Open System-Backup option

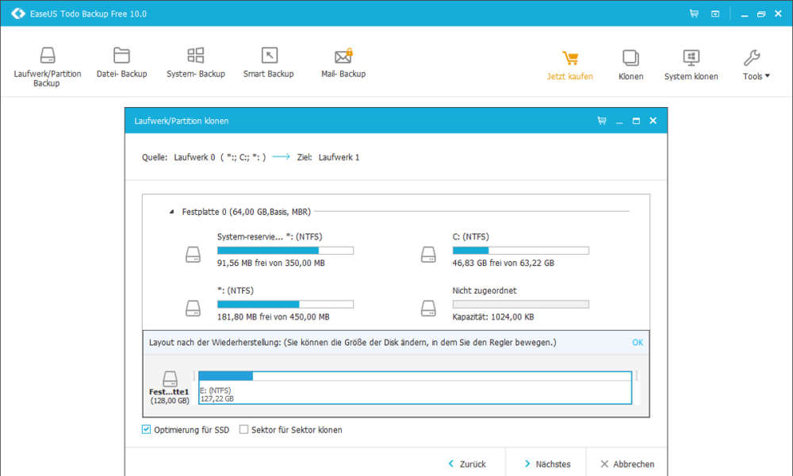[196, 63]
